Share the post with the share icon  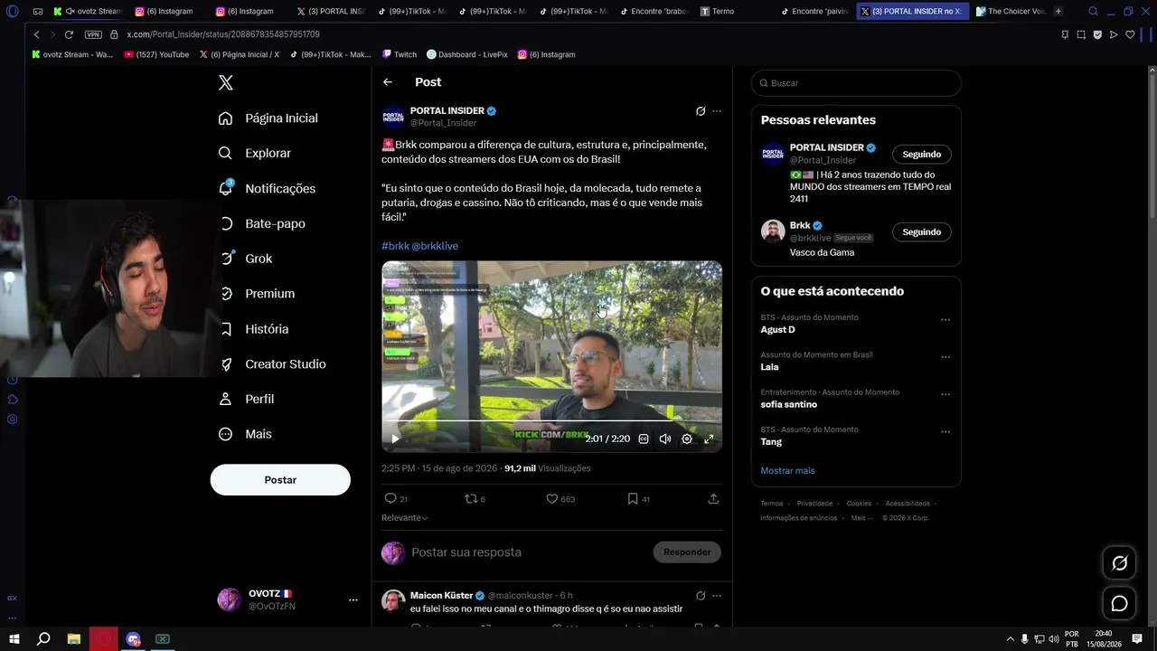(713, 498)
